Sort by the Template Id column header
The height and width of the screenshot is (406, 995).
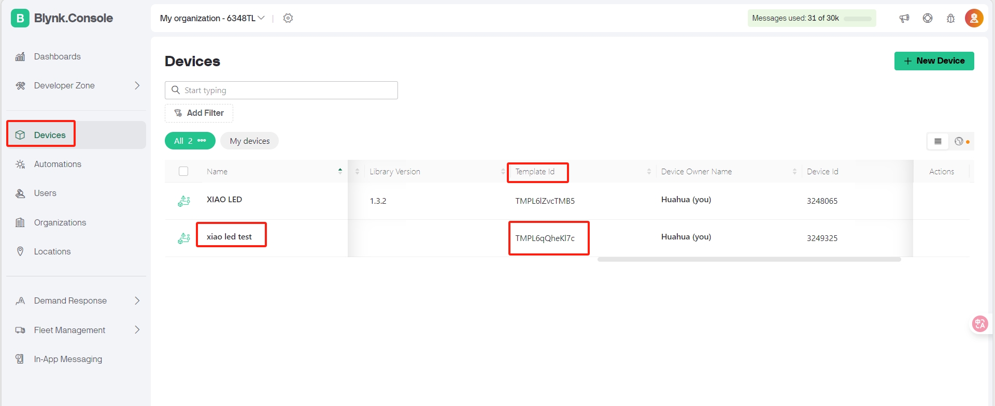pos(535,171)
